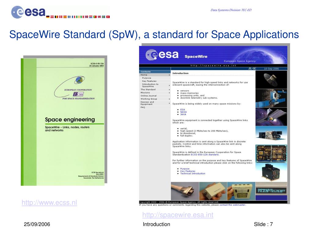Viewport: 313px width, 235px height.
Task: Expand the Working Group submenu arrow
Action: 169,99
